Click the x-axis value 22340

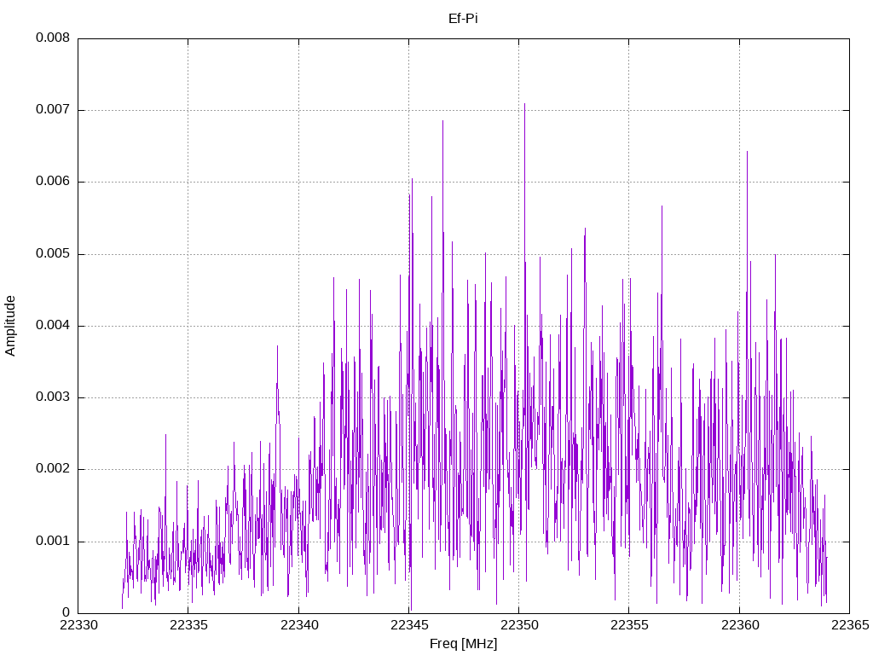tap(299, 625)
